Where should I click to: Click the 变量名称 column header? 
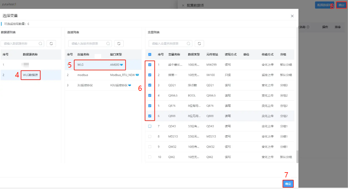174,55
